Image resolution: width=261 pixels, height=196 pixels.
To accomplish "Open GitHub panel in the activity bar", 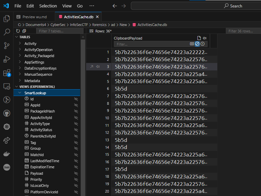I will coord(6,113).
